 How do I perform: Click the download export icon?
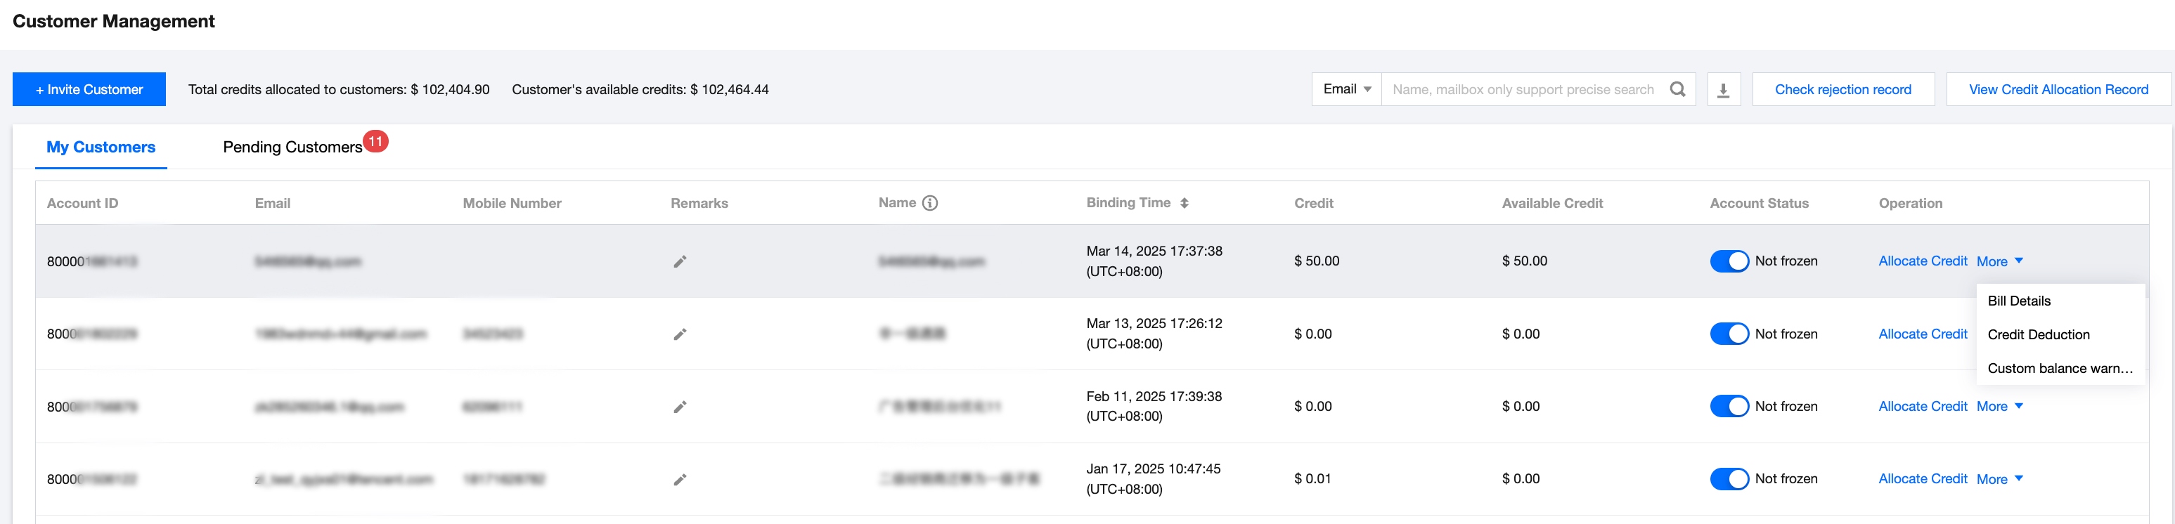(x=1723, y=89)
